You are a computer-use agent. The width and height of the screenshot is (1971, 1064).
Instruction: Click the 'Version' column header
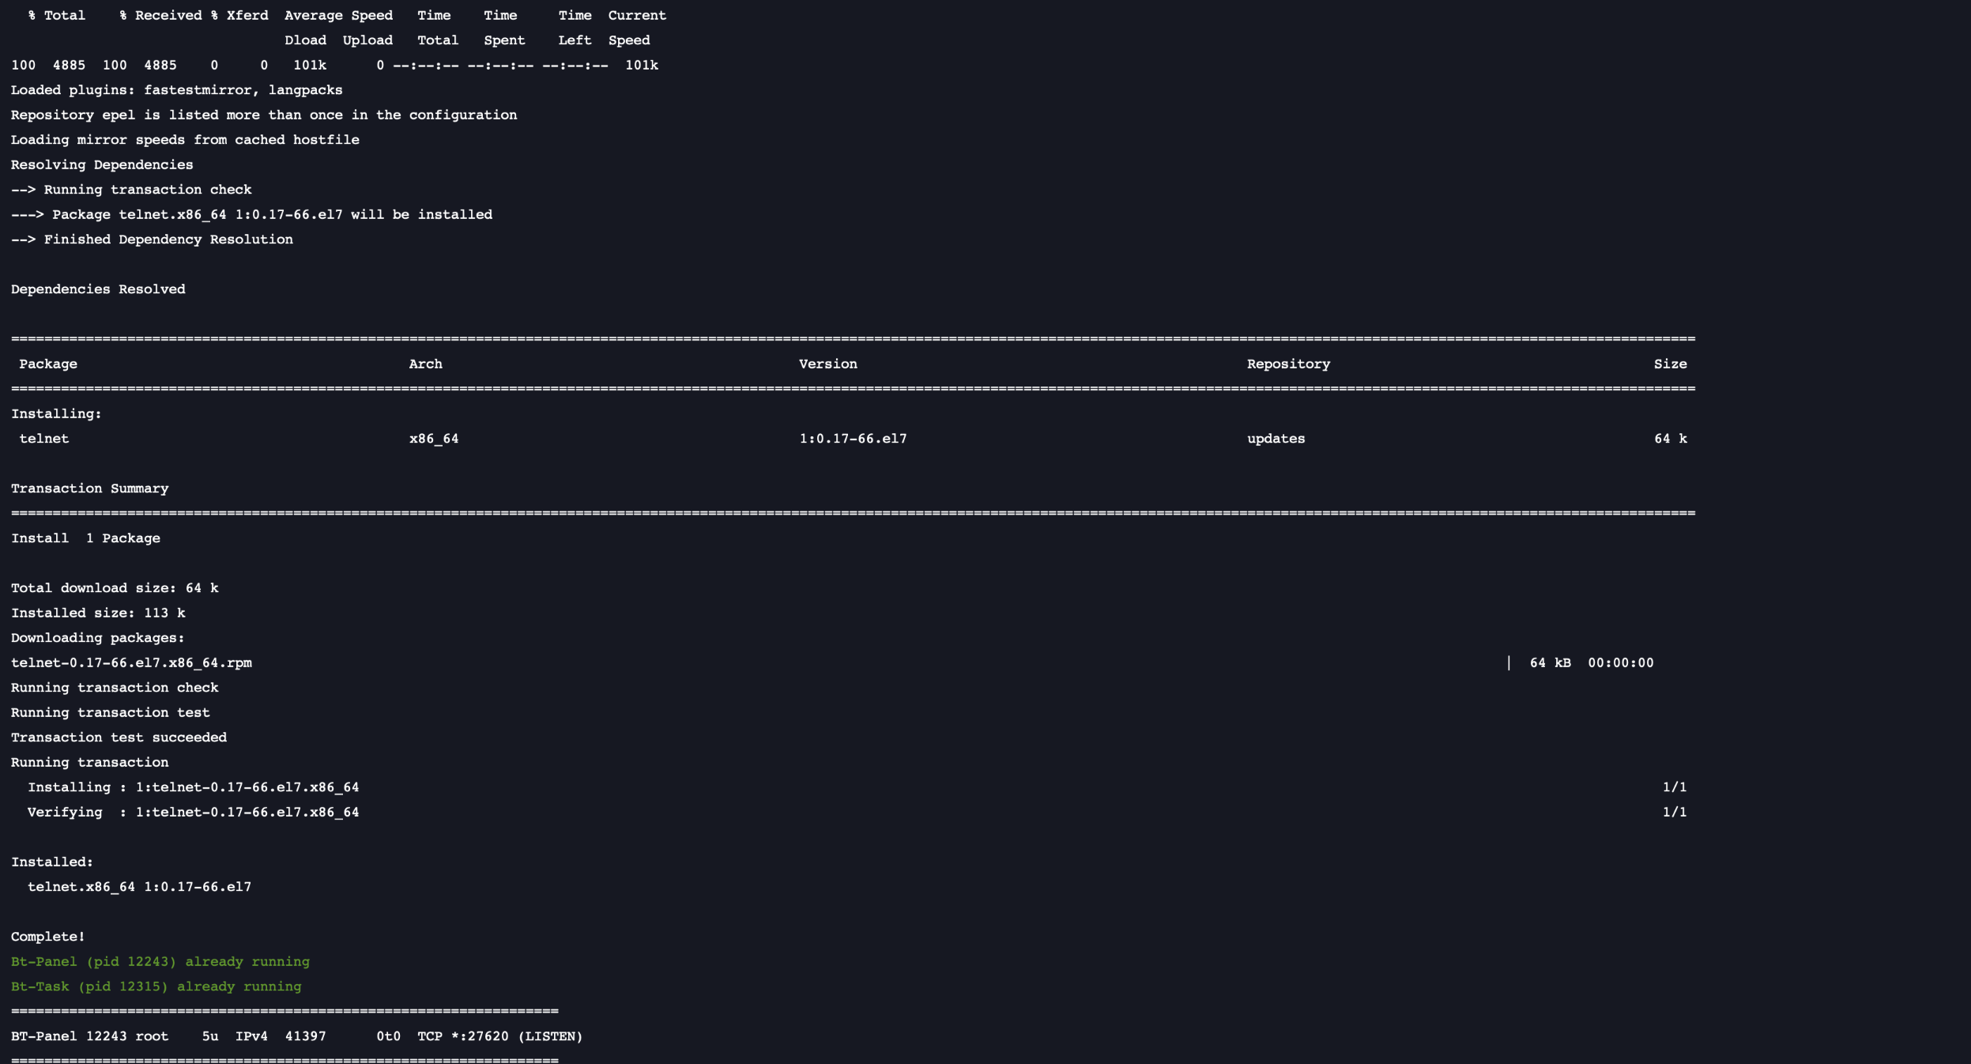[827, 364]
